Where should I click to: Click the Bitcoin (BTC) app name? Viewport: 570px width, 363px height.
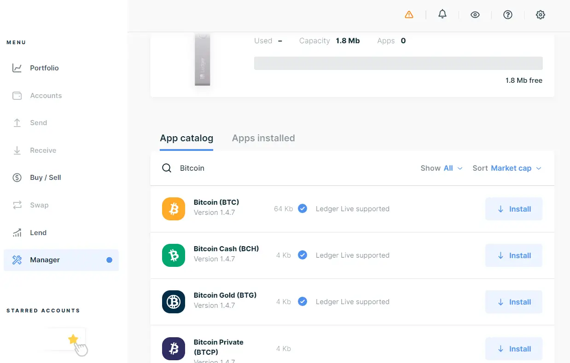pos(216,202)
